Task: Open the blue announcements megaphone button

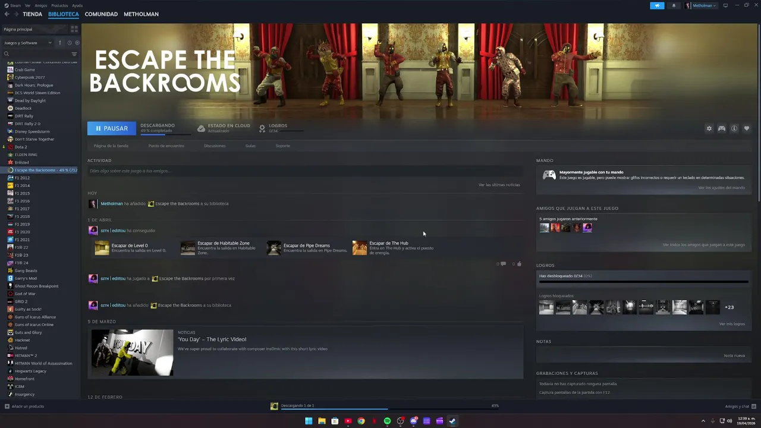Action: tap(657, 5)
